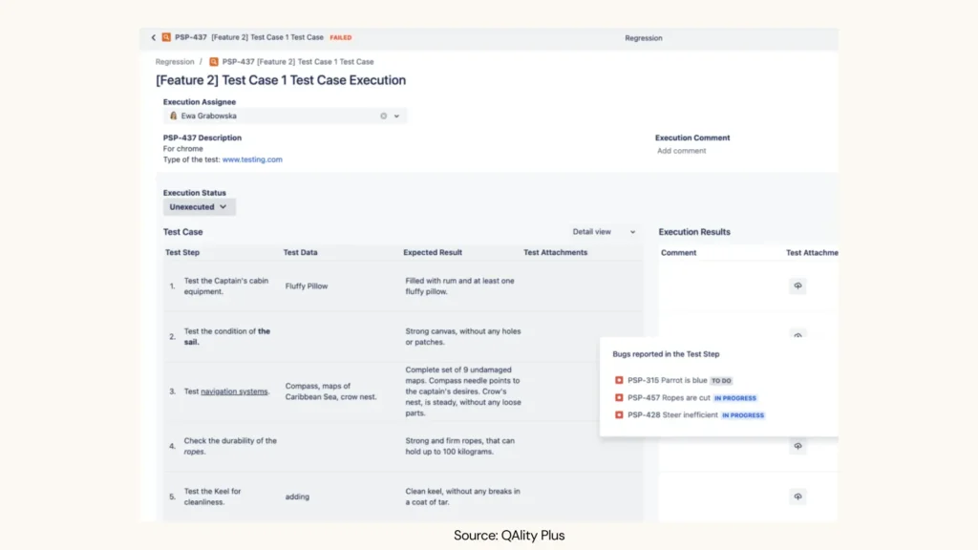Clear the Execution Assignee using the X icon
The width and height of the screenshot is (978, 550).
coord(384,116)
